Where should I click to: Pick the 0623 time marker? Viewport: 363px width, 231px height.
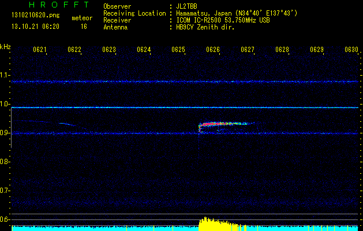[x=109, y=50]
